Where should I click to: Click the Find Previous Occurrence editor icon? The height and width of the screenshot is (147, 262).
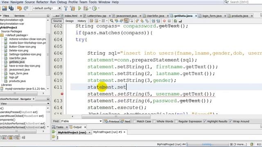coord(116,21)
